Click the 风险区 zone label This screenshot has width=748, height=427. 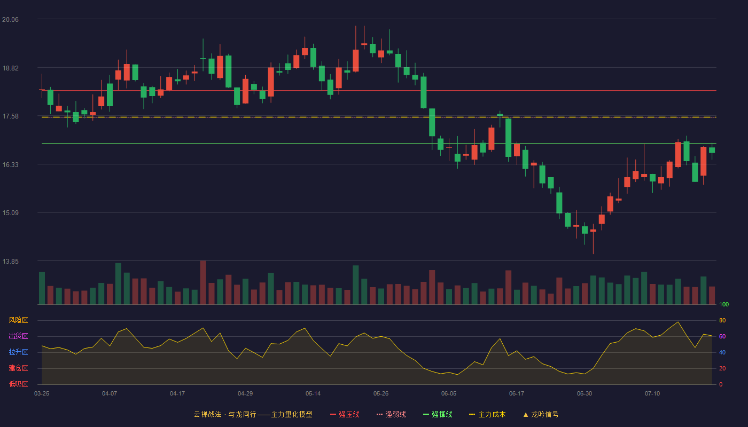pos(18,320)
